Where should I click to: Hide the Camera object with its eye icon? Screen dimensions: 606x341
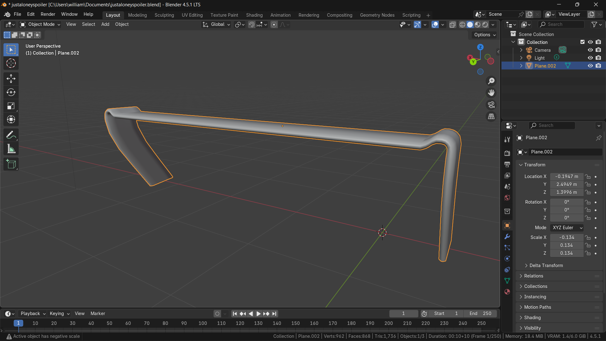click(590, 50)
